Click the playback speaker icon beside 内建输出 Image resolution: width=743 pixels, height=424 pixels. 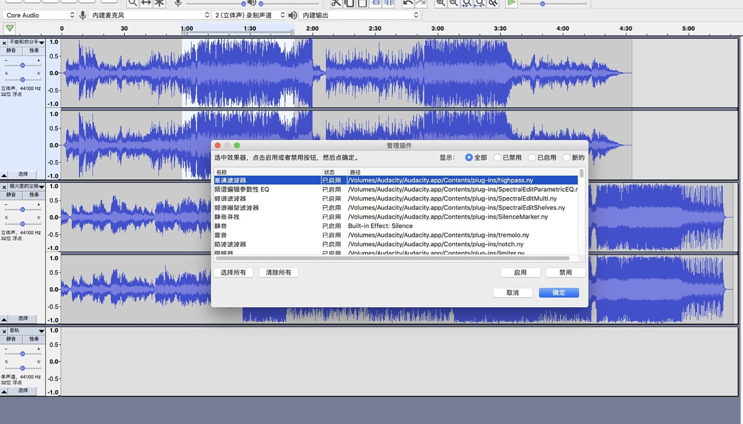tap(293, 15)
